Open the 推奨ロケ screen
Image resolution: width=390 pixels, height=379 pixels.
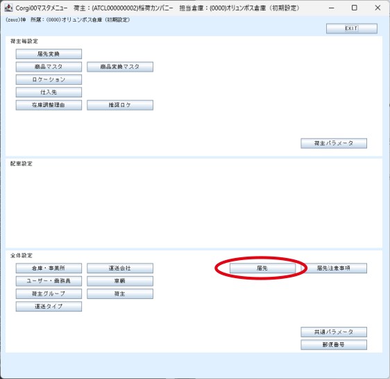[120, 105]
